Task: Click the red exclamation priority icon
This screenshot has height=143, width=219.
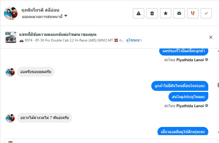Action: 193,13
